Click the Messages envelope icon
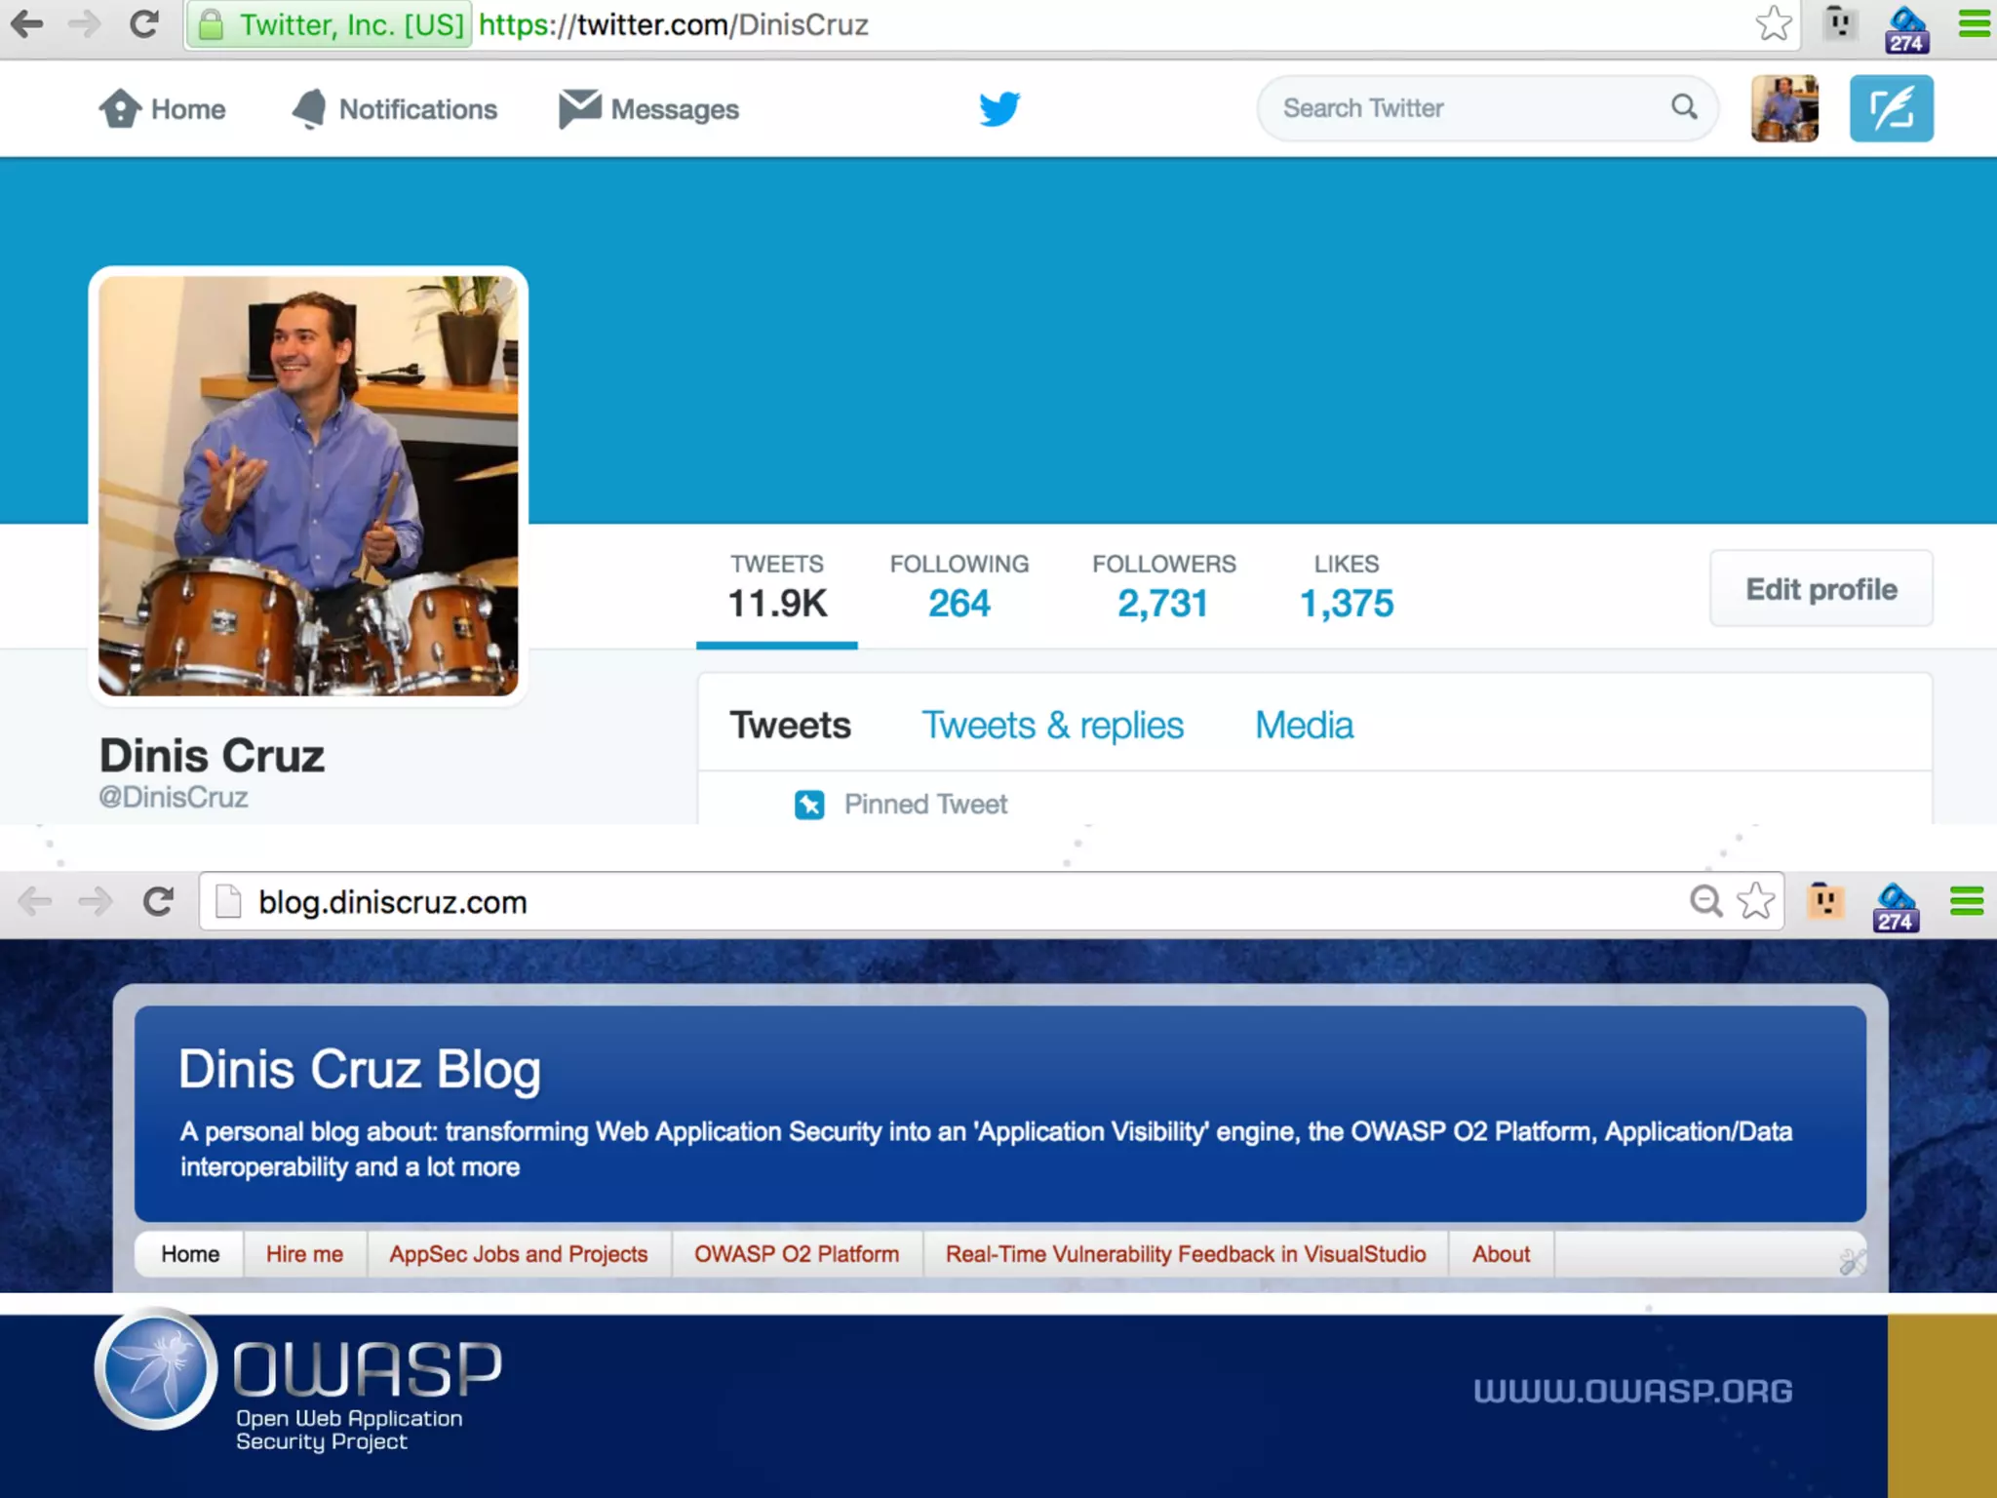The width and height of the screenshot is (1997, 1498). tap(579, 108)
